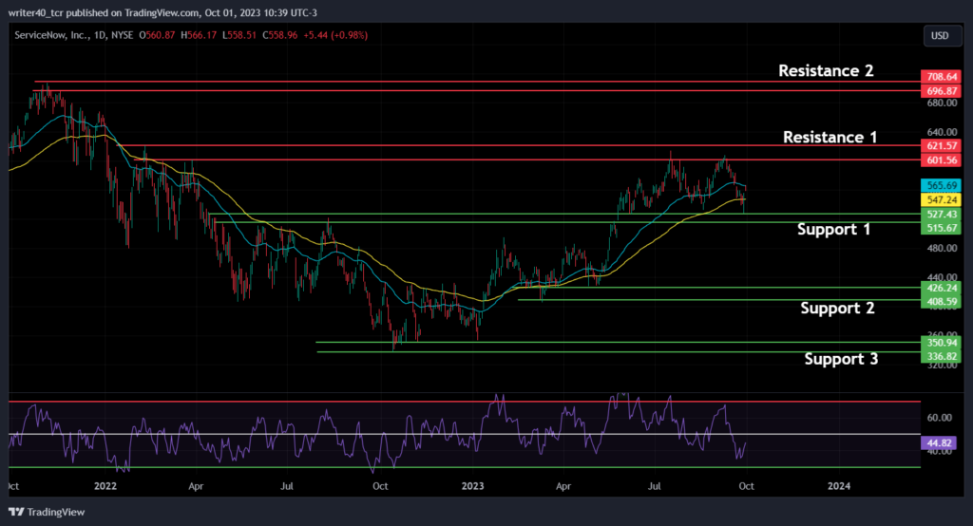
Task: Select the 696.87 resistance price label
Action: tap(942, 90)
